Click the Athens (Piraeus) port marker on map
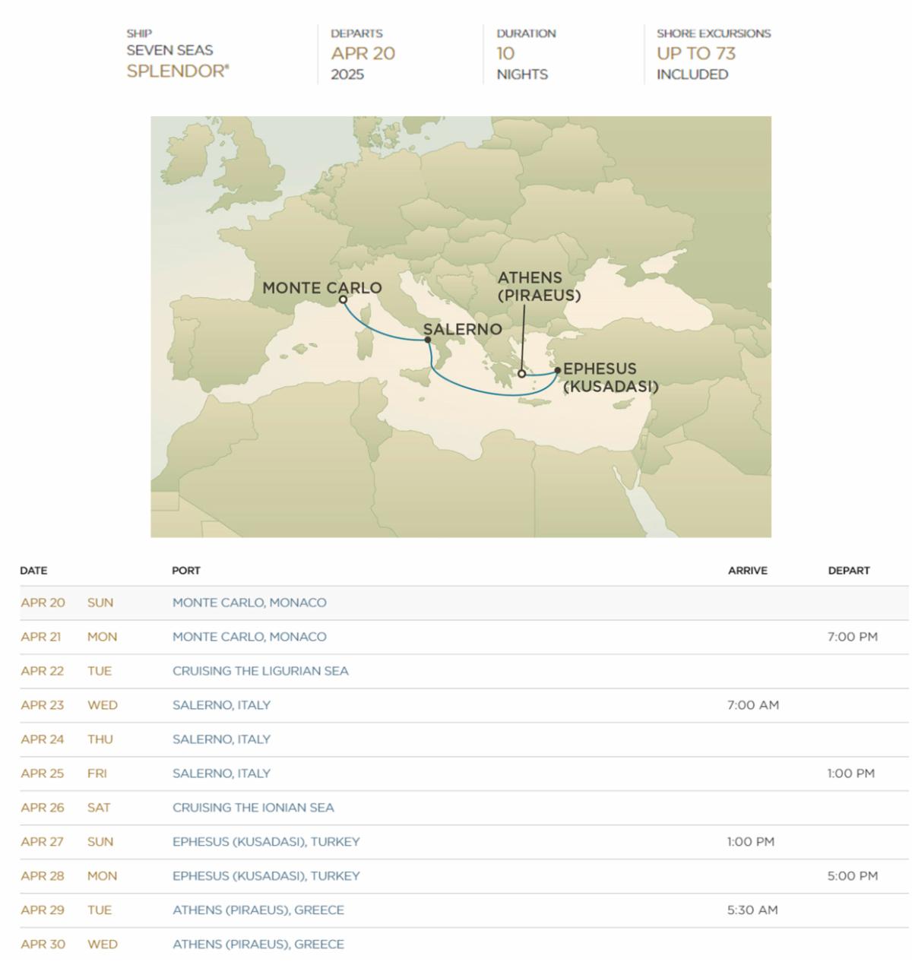Image resolution: width=912 pixels, height=962 pixels. 521,374
